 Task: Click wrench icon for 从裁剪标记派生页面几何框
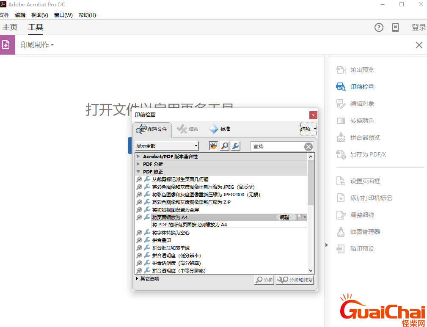point(147,179)
